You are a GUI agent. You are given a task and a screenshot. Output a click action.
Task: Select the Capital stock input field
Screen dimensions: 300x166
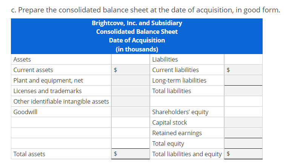[x=243, y=122]
